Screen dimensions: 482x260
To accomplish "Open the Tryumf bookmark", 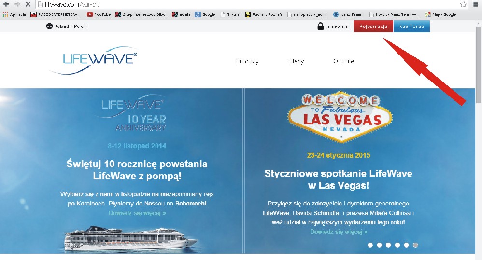I will coord(230,14).
